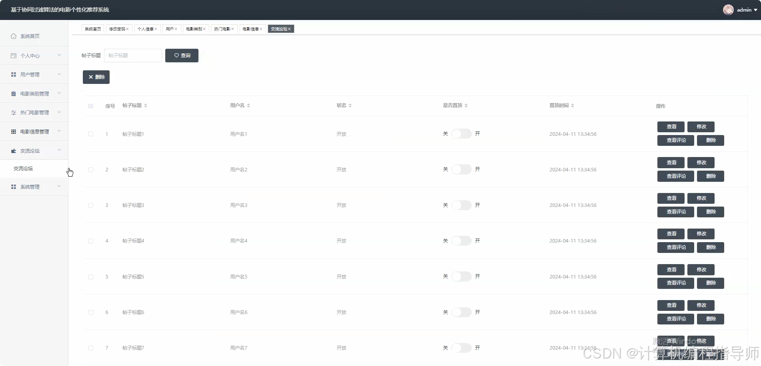Click the admin avatar image
761x366 pixels.
(x=728, y=10)
